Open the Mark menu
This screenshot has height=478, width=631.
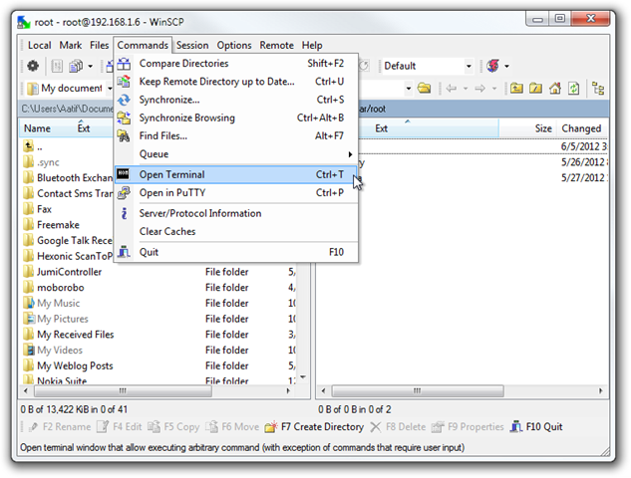pyautogui.click(x=71, y=45)
